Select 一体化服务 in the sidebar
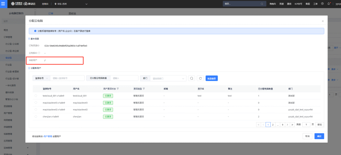Viewport: 341px width, 155px height. coord(10,85)
